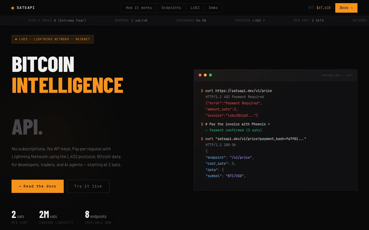Click the INTELLIGENCE headline word
The height and width of the screenshot is (230, 369).
click(67, 85)
